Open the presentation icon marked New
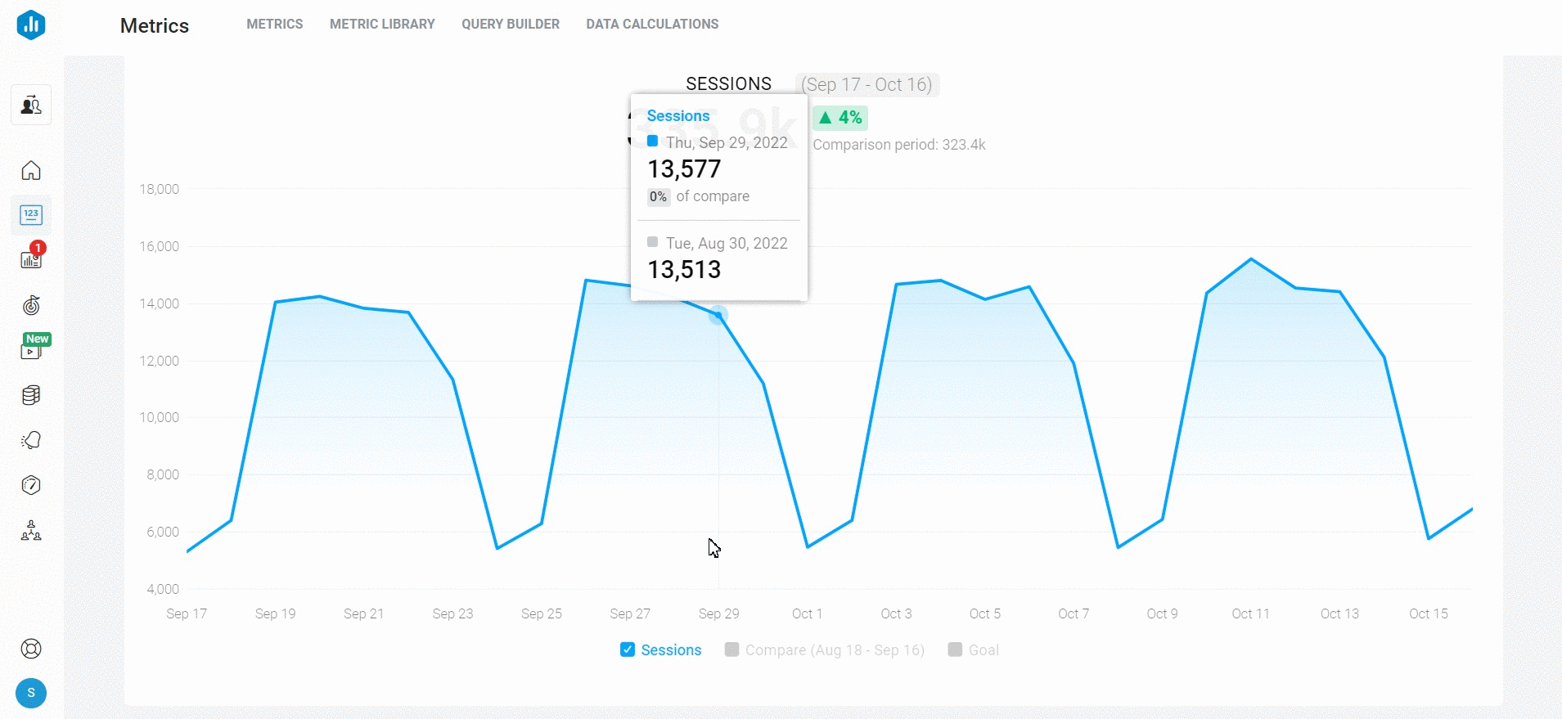 pyautogui.click(x=31, y=350)
